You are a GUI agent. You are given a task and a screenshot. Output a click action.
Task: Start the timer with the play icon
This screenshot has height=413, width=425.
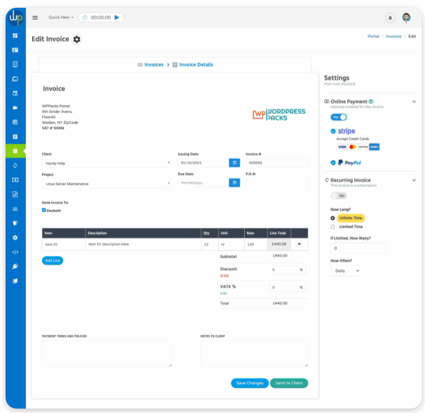click(x=117, y=17)
